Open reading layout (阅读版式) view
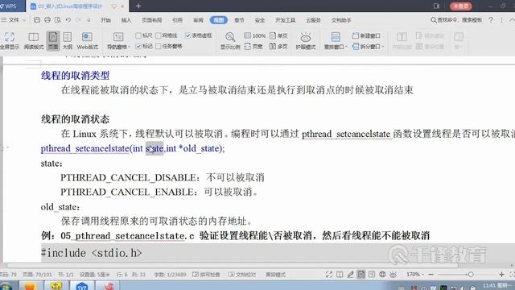The width and height of the screenshot is (515, 290). point(34,41)
